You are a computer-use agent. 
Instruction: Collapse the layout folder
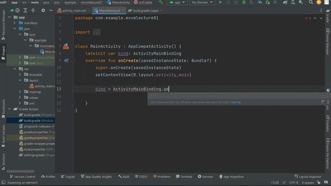pyautogui.click(x=20, y=81)
